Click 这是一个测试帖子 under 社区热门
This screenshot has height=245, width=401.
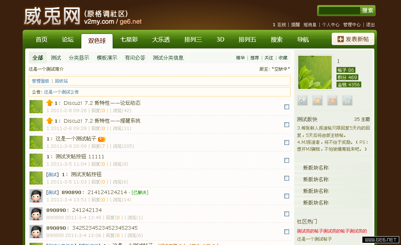pyautogui.click(x=314, y=239)
